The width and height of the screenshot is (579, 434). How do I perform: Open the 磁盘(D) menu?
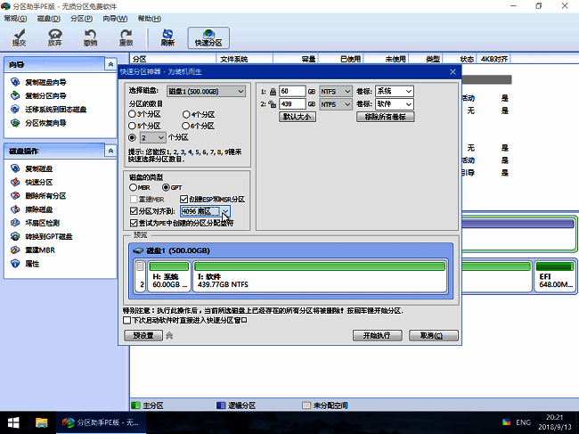[x=48, y=18]
